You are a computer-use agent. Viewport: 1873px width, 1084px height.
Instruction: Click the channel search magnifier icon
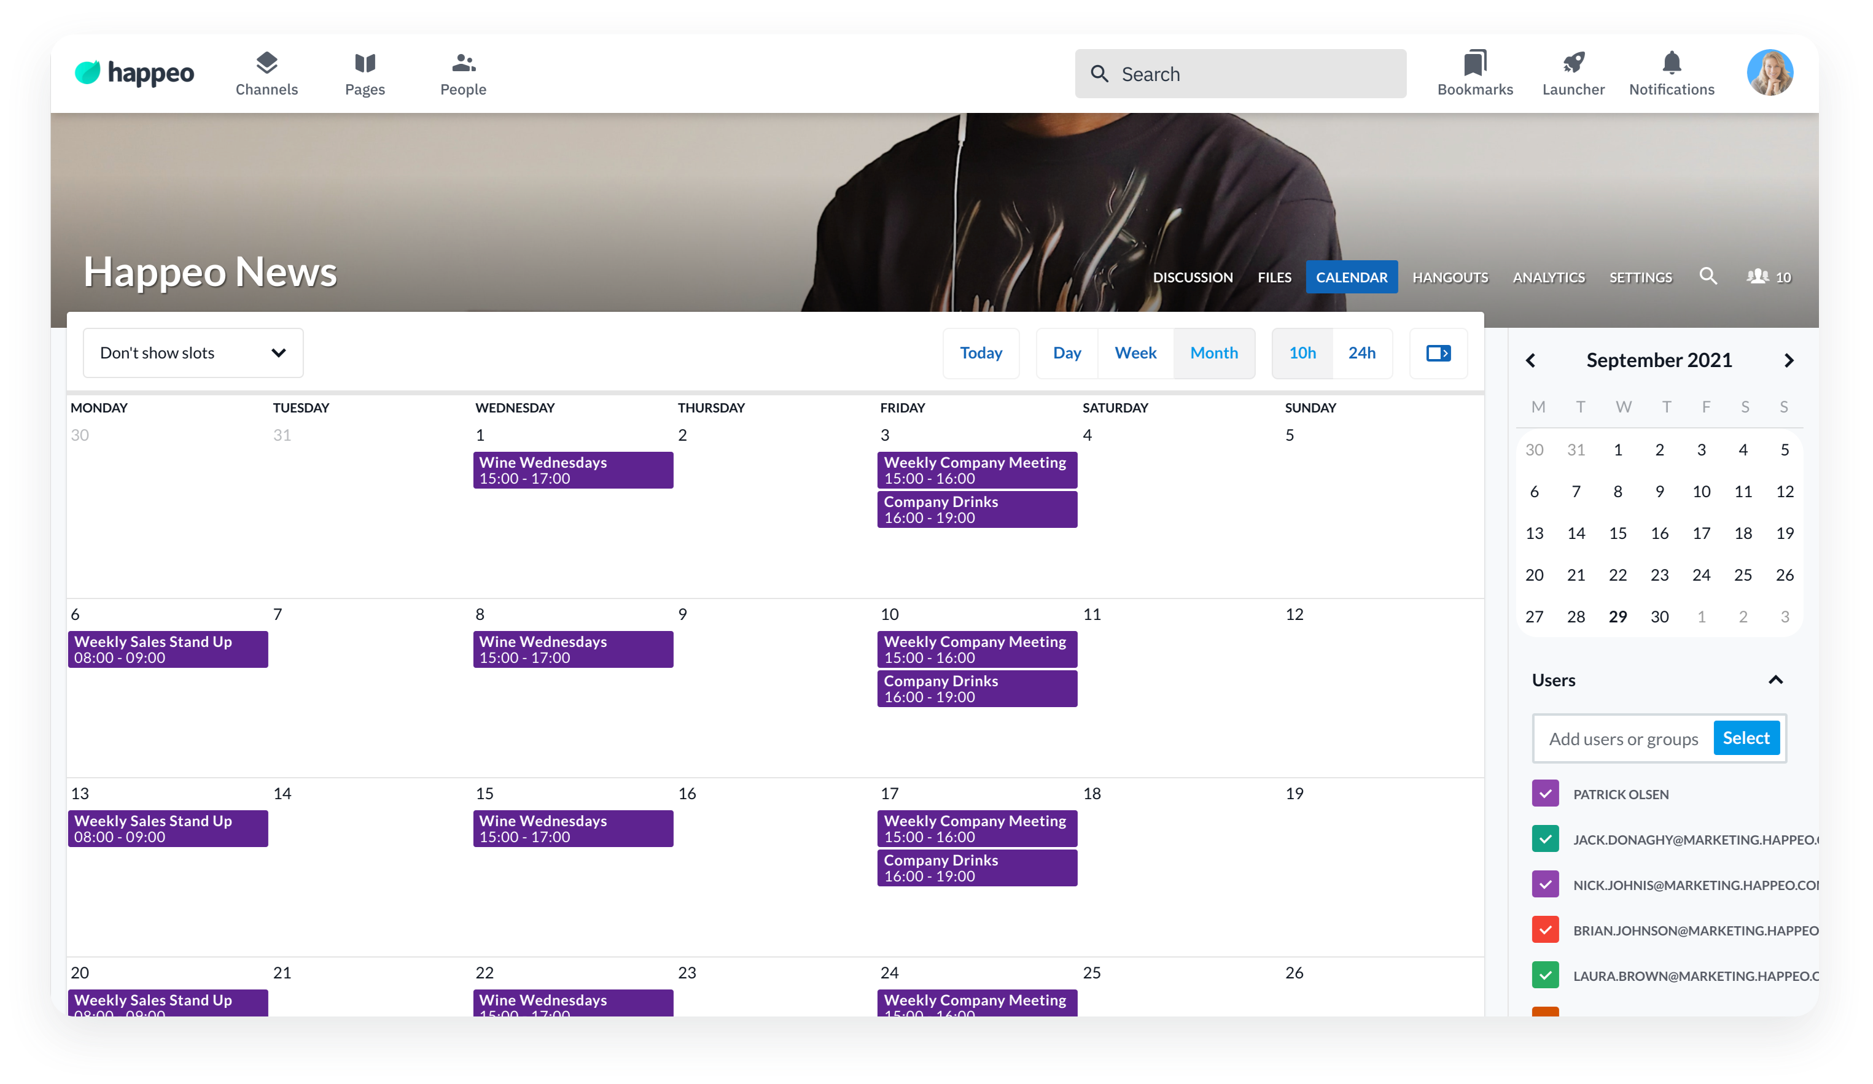1707,276
